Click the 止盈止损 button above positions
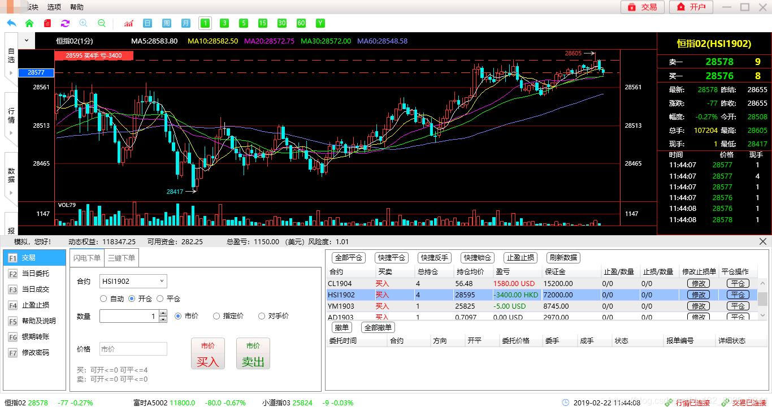 click(x=521, y=258)
